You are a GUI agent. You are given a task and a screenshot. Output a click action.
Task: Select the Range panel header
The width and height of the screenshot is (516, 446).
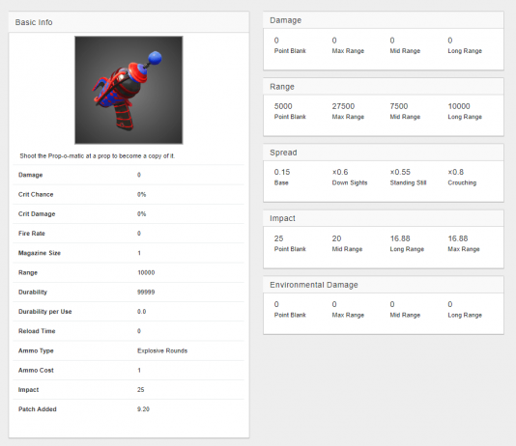pyautogui.click(x=384, y=87)
